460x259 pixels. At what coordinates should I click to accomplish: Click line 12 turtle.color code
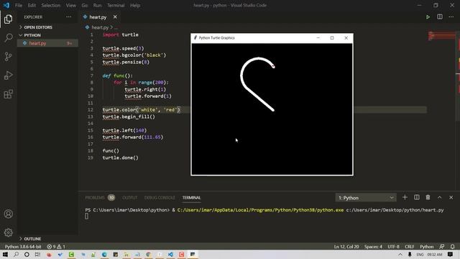(141, 110)
